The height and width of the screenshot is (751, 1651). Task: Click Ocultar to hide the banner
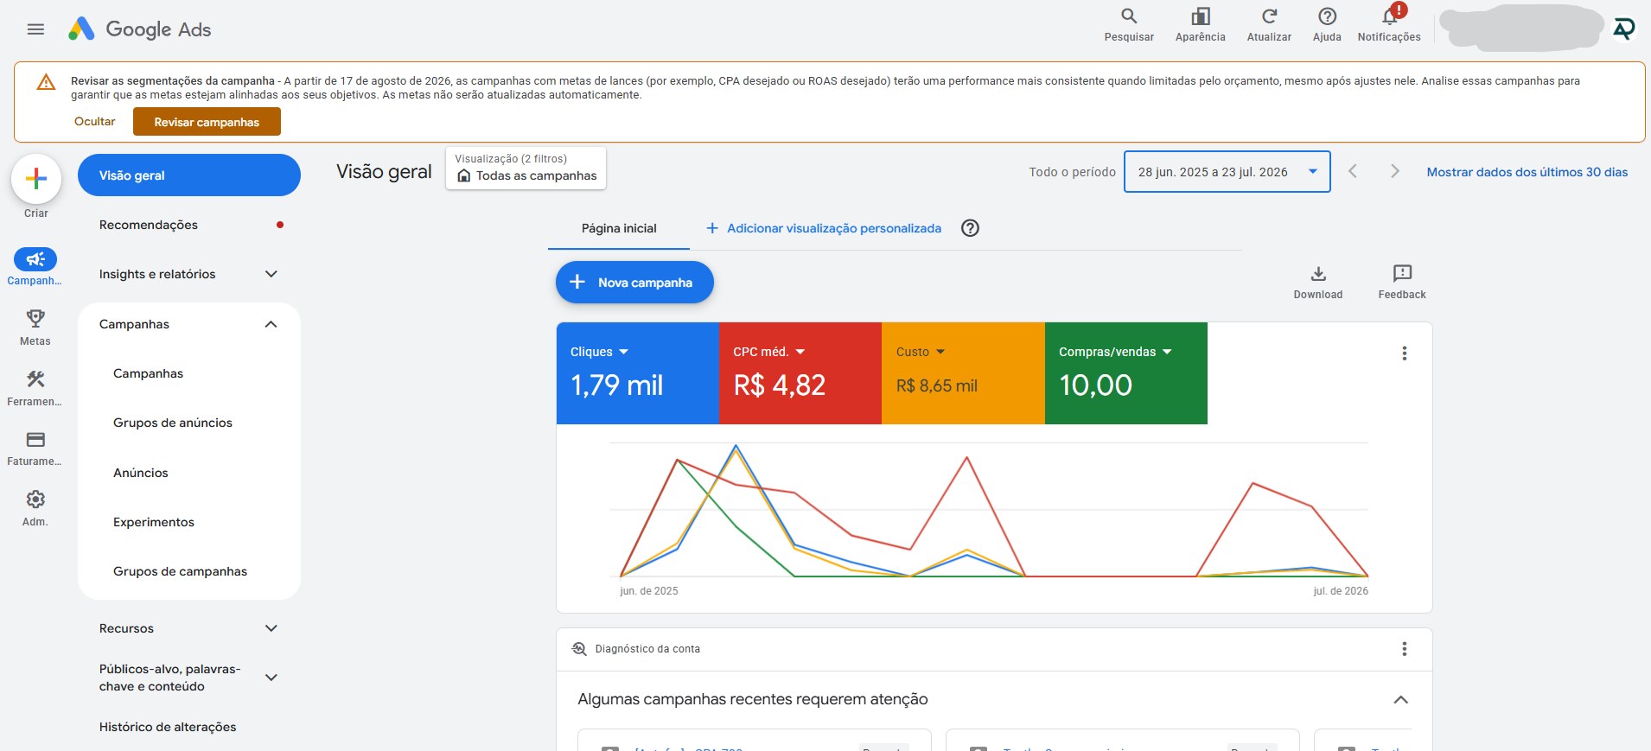(94, 122)
